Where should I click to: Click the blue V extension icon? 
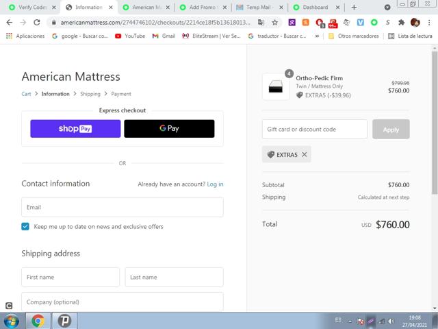click(x=361, y=23)
